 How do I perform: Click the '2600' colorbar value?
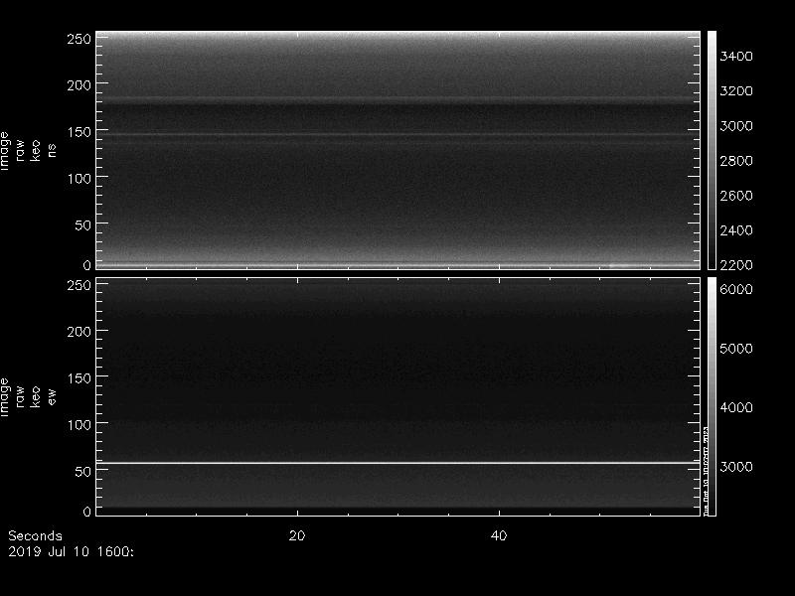[736, 196]
